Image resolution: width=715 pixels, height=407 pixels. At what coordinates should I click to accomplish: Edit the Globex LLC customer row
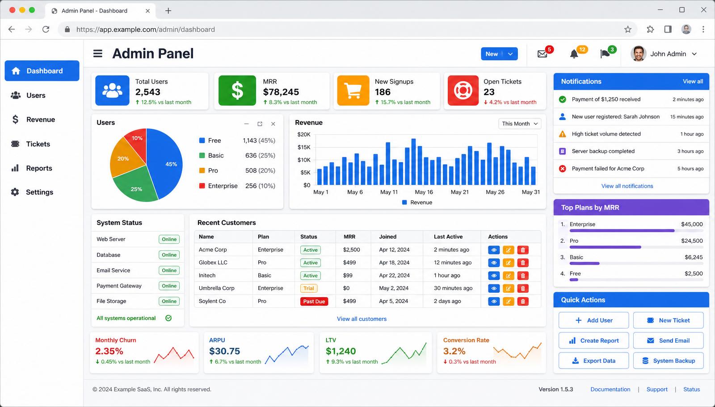click(x=508, y=263)
